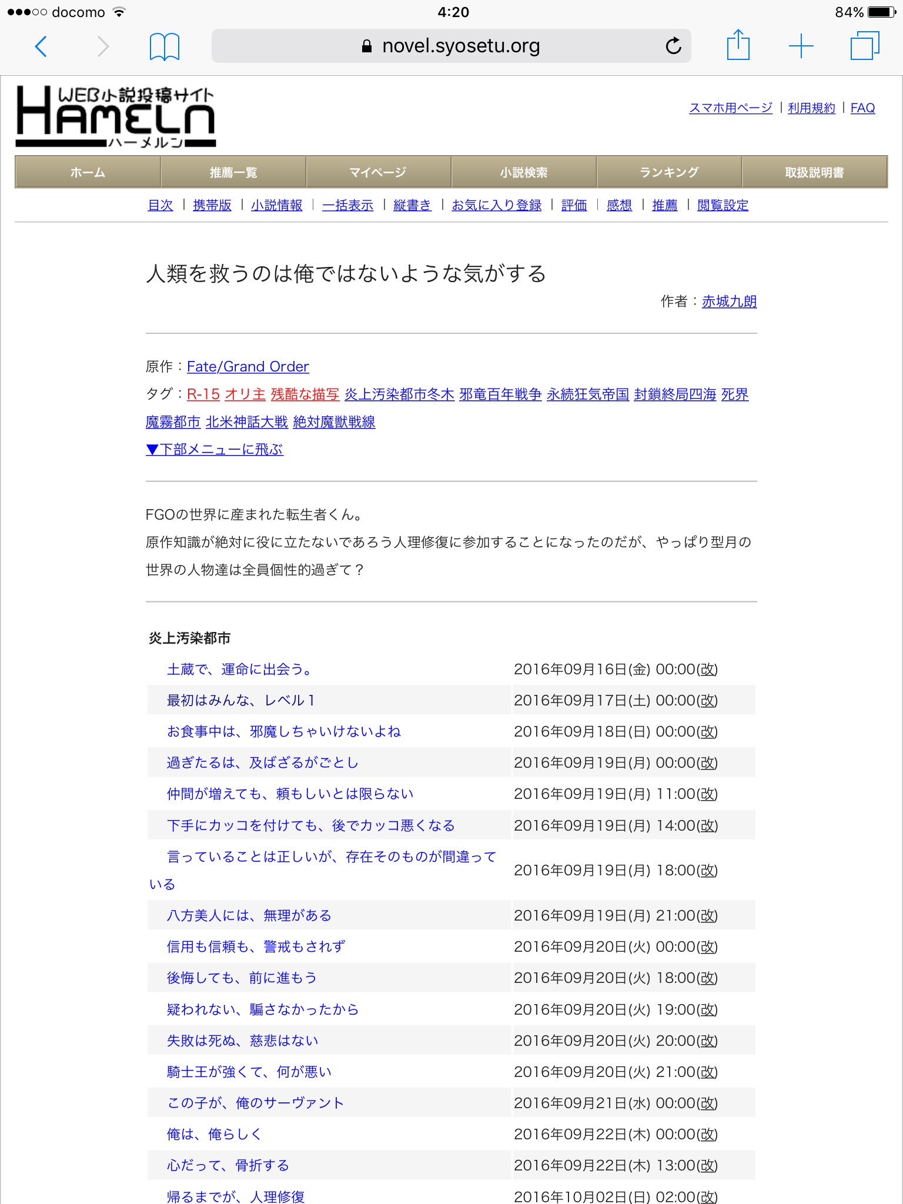The height and width of the screenshot is (1204, 903).
Task: Open the ランキング menu tab
Action: [669, 172]
